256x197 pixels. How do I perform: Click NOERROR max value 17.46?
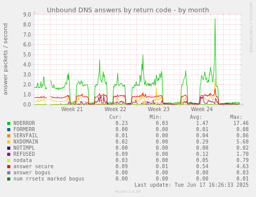pos(241,123)
